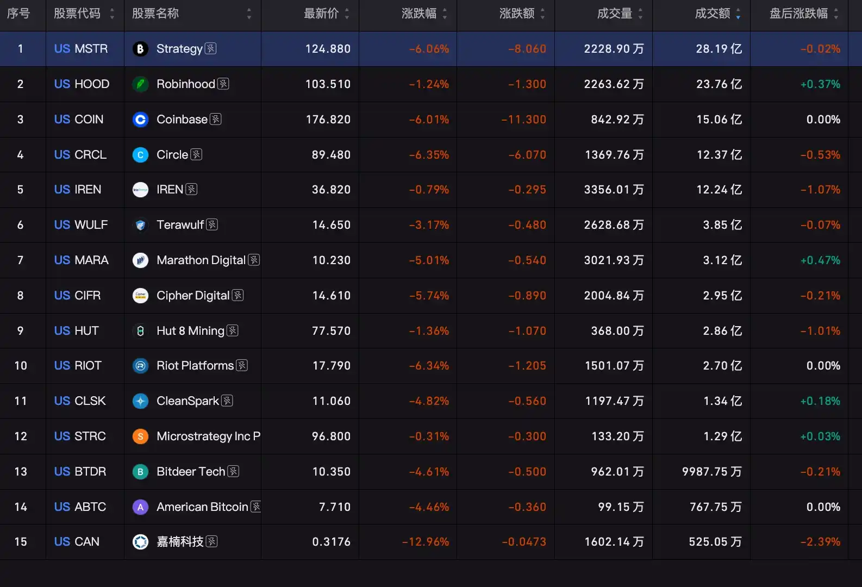The width and height of the screenshot is (862, 587).
Task: Toggle sort arrows on 股票代码 column
Action: tap(112, 14)
